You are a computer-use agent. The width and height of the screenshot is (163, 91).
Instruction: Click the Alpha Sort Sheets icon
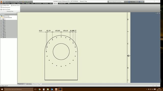coord(1,9)
